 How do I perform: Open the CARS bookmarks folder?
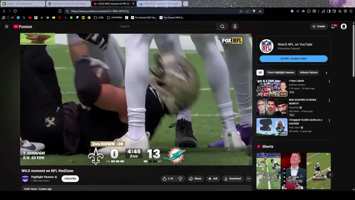click(99, 17)
